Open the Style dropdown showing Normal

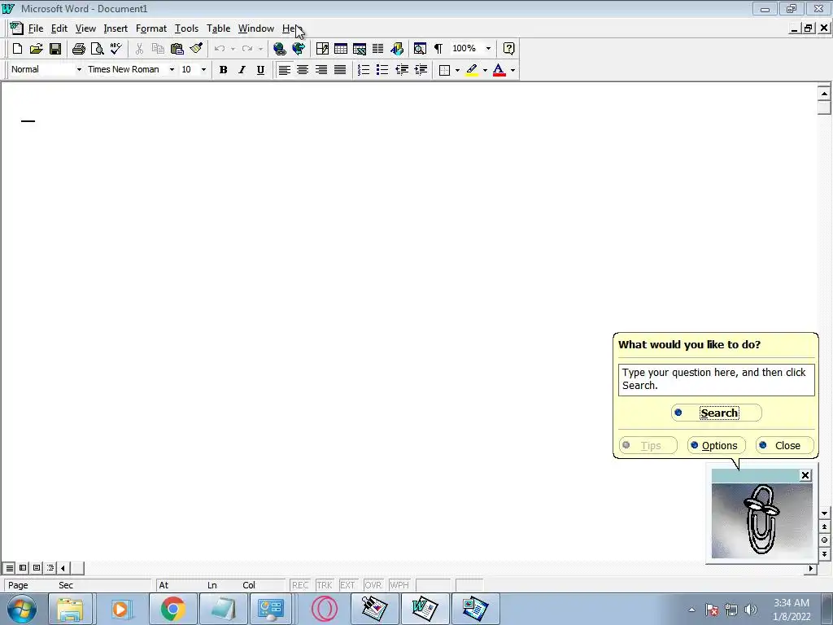pyautogui.click(x=79, y=70)
